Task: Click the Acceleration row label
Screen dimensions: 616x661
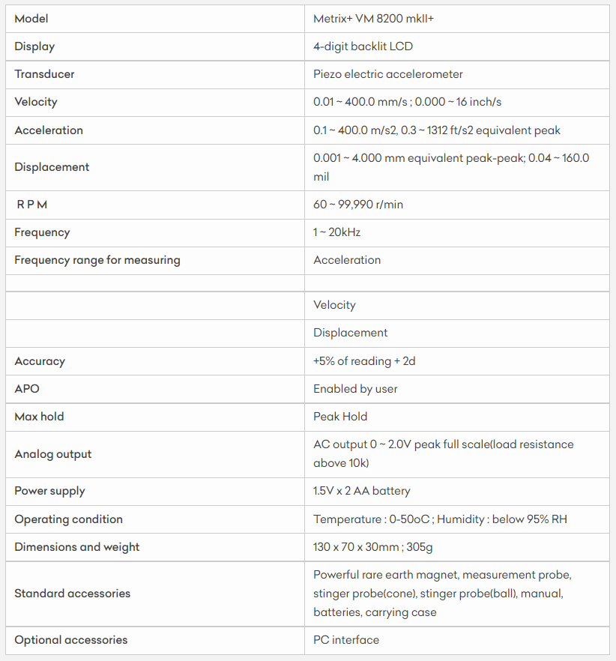Action: 49,130
